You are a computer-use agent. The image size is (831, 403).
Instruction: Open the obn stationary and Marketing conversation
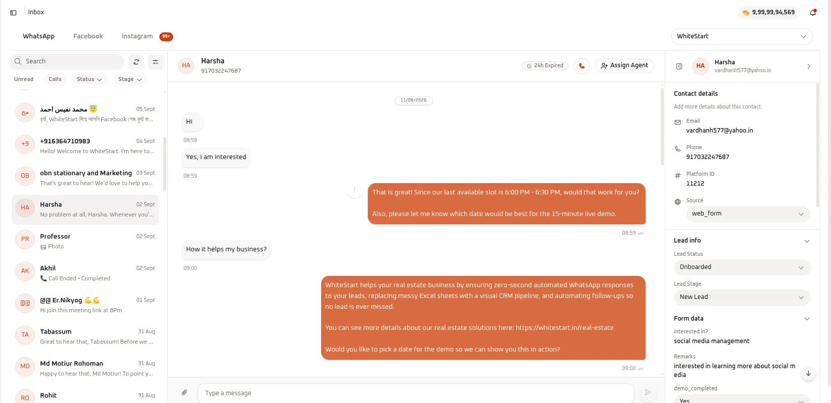(x=86, y=178)
